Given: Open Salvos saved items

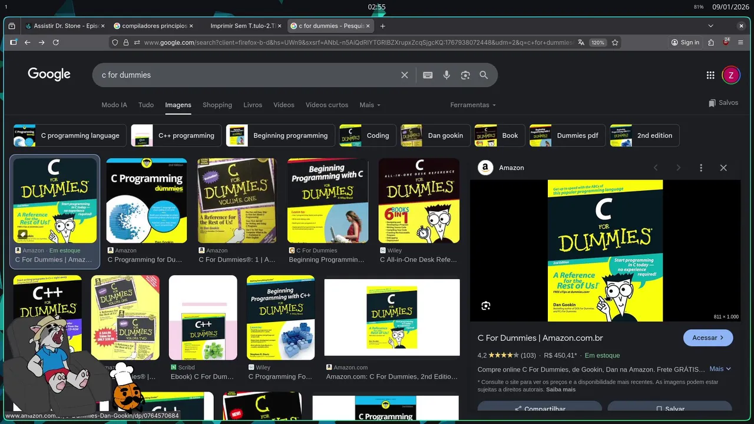Looking at the screenshot, I should click(723, 102).
